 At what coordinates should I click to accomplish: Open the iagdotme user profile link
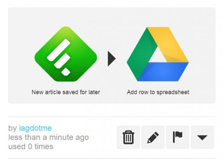(x=35, y=128)
